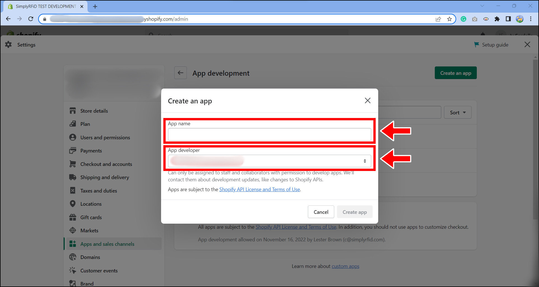Close the Create an app dialog
The image size is (539, 287).
pos(368,101)
